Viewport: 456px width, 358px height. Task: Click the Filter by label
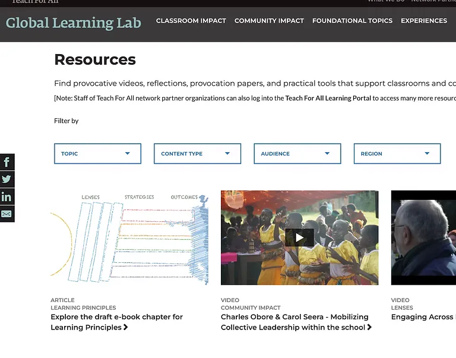click(66, 121)
